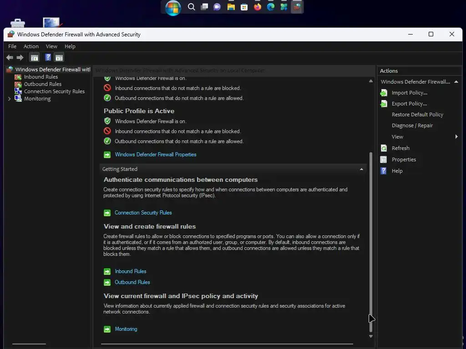Click green arrow beside Windows Defender Firewall Properties
This screenshot has height=349, width=466.
coord(107,155)
